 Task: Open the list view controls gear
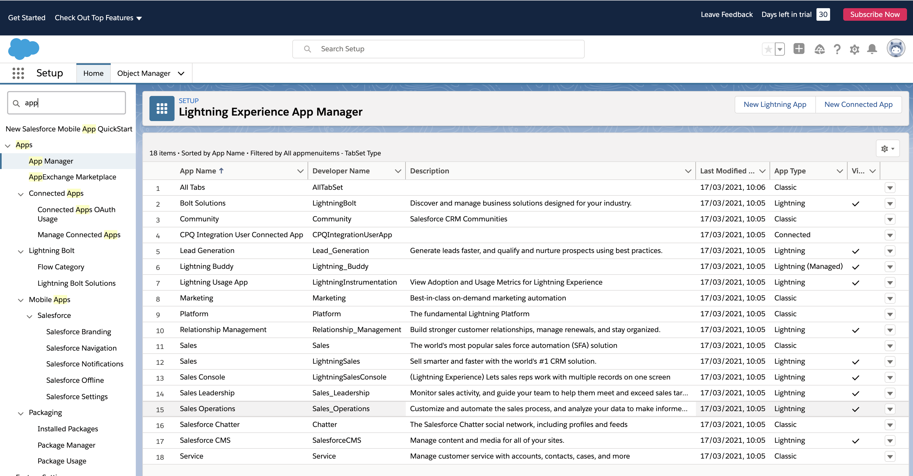[x=887, y=149]
